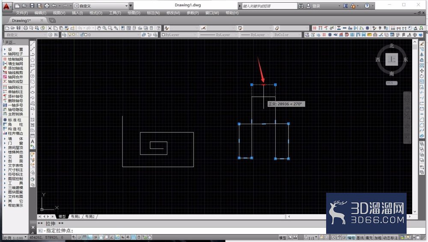
Task: Toggle 动态标注 dynamic dimension in status bar
Action: coord(390,238)
